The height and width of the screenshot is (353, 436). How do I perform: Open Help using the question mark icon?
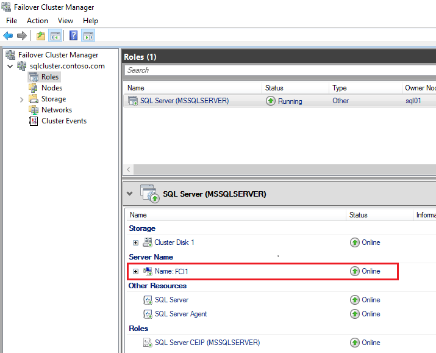point(74,35)
